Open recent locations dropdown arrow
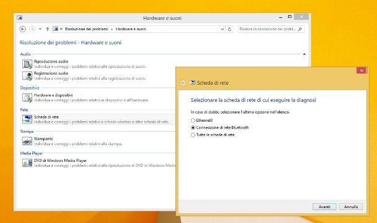 (x=40, y=29)
